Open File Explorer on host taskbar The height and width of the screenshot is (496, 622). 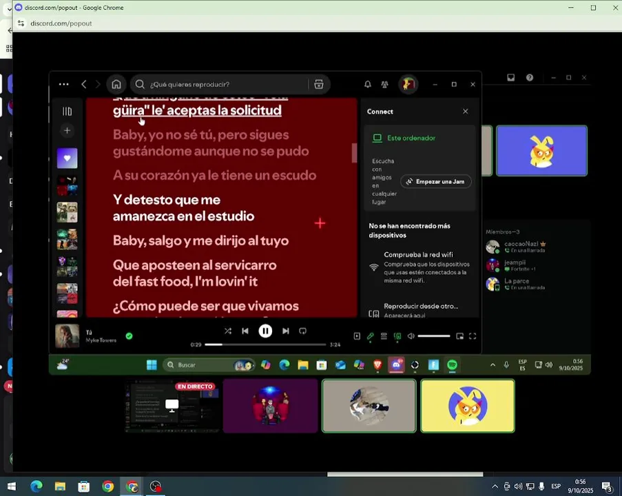point(60,486)
